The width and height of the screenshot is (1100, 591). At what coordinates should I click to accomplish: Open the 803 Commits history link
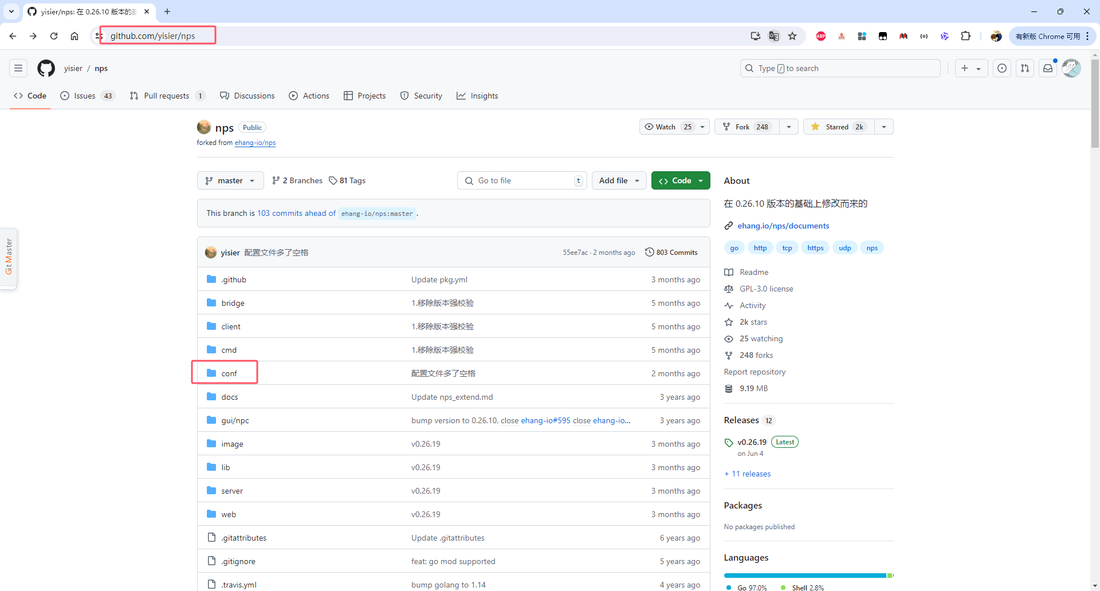pyautogui.click(x=671, y=253)
